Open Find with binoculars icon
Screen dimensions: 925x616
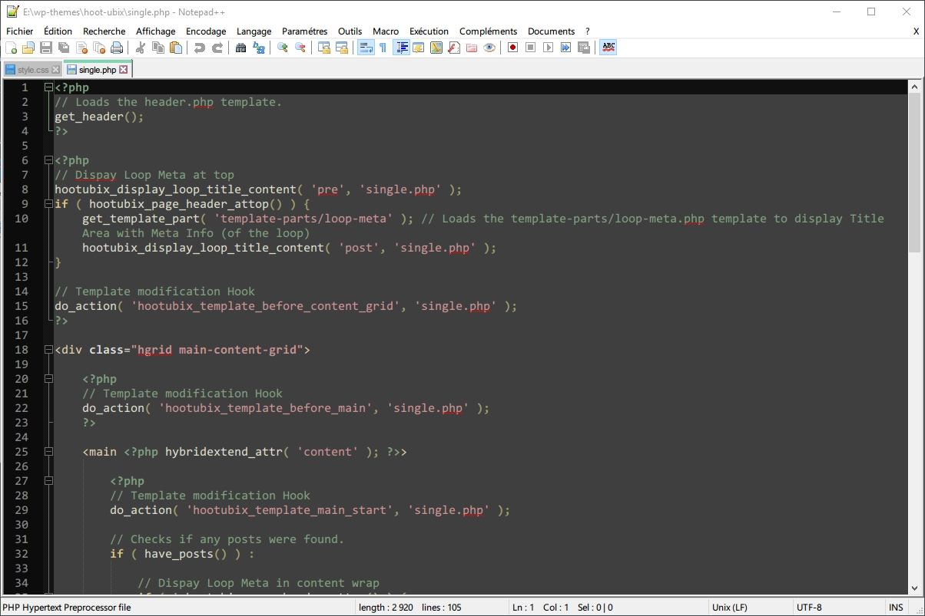point(240,48)
